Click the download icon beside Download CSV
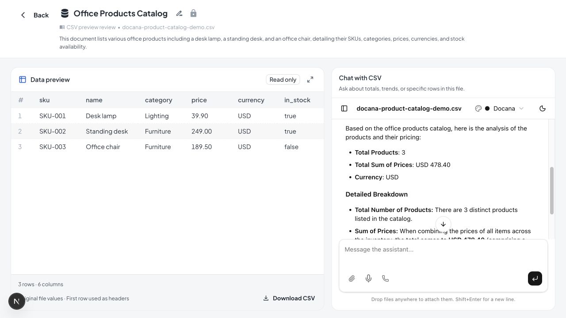The height and width of the screenshot is (318, 566). pos(266,298)
